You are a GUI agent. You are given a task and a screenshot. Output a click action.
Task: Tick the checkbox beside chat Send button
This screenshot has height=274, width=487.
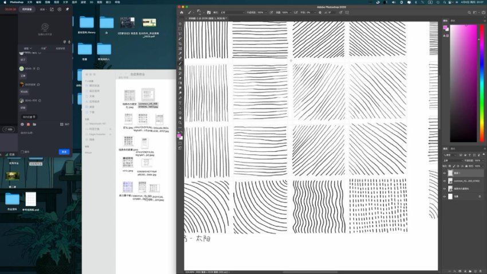(x=22, y=151)
